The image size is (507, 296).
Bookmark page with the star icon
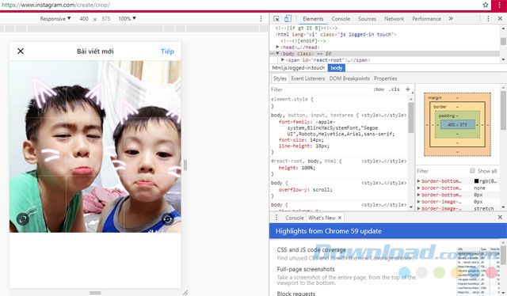pyautogui.click(x=485, y=5)
